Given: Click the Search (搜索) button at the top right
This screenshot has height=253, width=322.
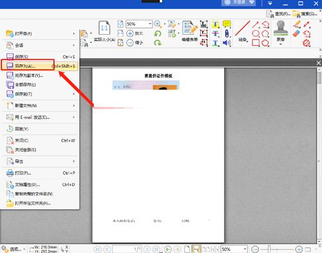Looking at the screenshot, I should [x=305, y=14].
